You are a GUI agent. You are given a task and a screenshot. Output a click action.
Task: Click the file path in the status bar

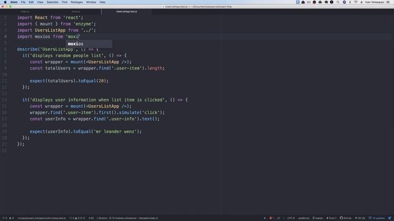click(x=42, y=219)
